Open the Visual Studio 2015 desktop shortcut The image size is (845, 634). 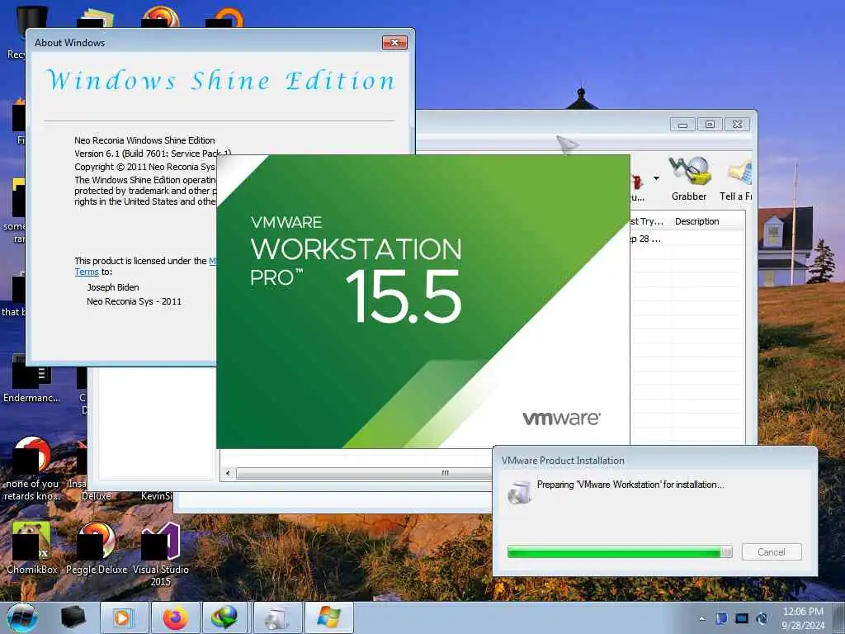[161, 553]
